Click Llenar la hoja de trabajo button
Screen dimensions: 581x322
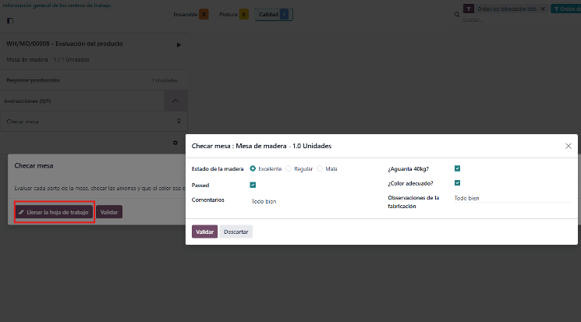(54, 212)
